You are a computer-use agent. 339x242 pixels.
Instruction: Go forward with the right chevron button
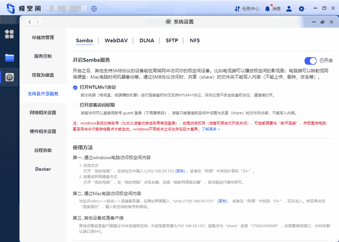[38, 22]
